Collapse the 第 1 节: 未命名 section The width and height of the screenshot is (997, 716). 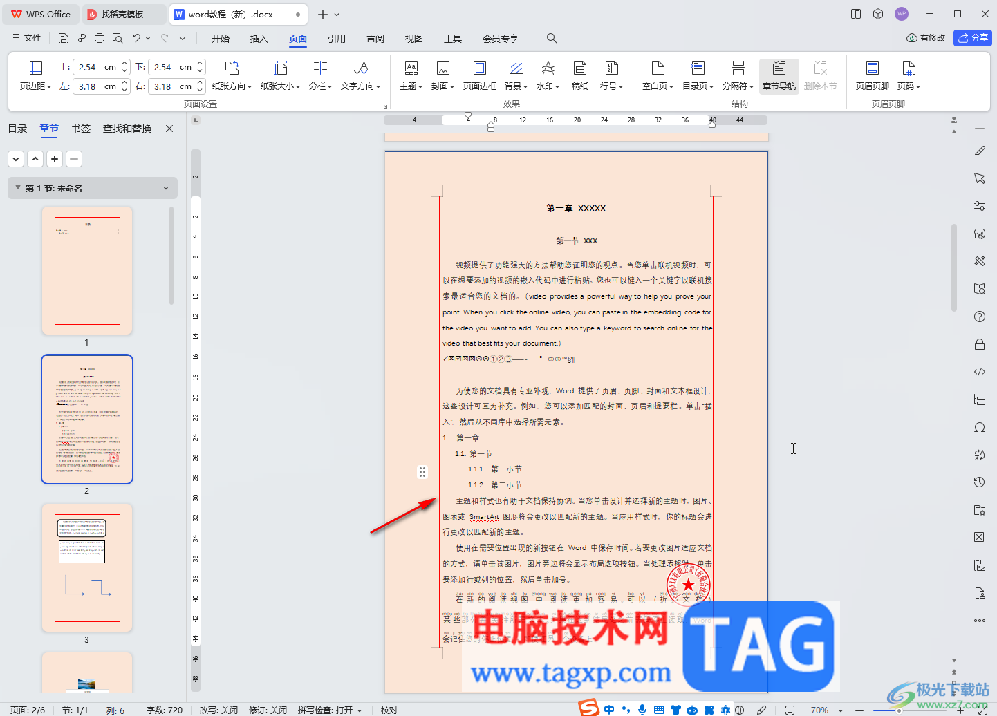coord(18,188)
